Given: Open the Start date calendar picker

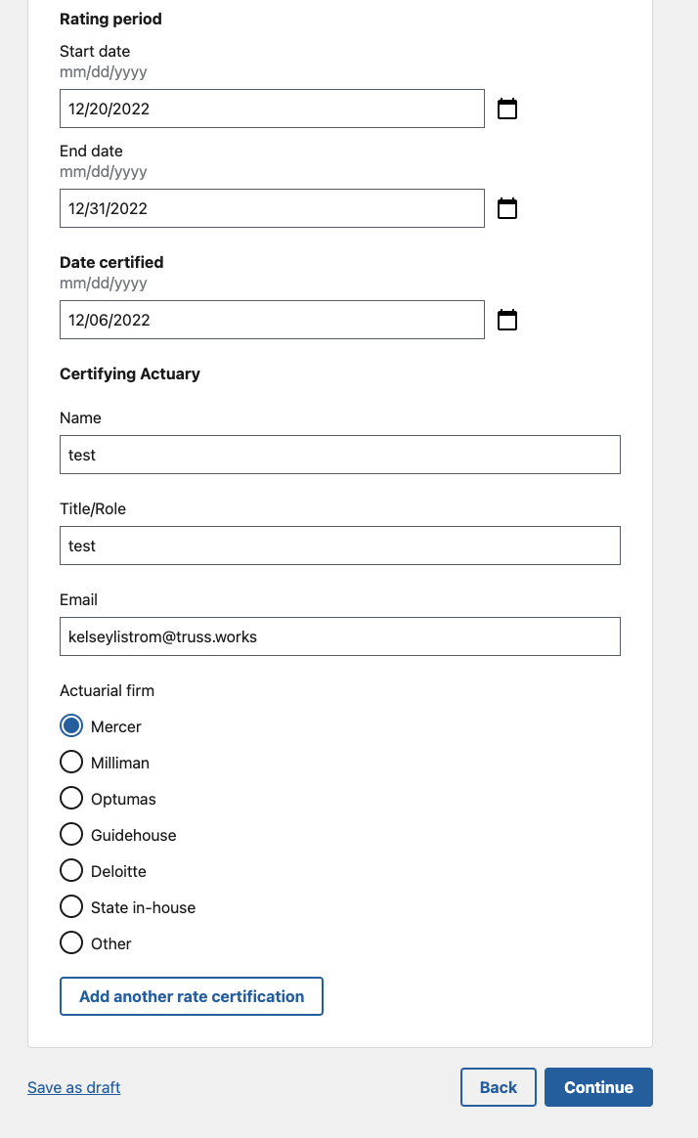Looking at the screenshot, I should point(507,109).
